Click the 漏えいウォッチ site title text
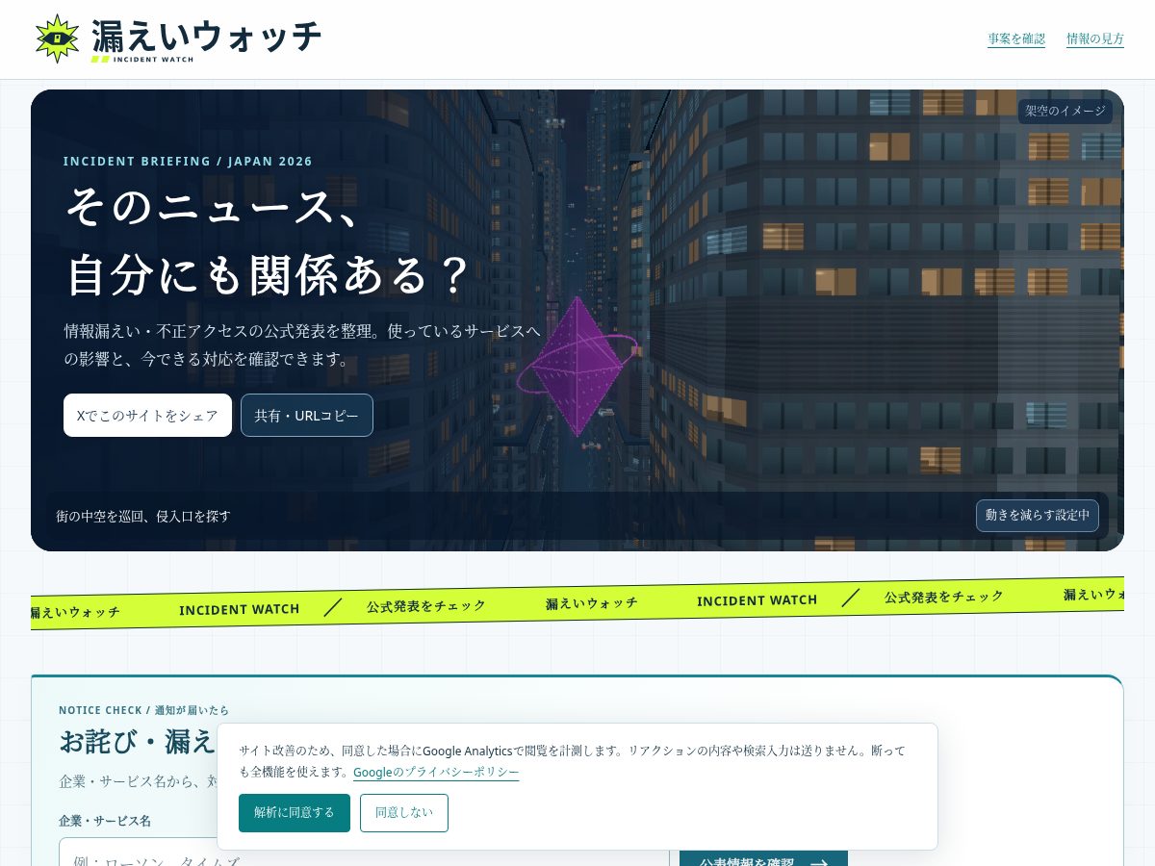The width and height of the screenshot is (1155, 866). 207,36
